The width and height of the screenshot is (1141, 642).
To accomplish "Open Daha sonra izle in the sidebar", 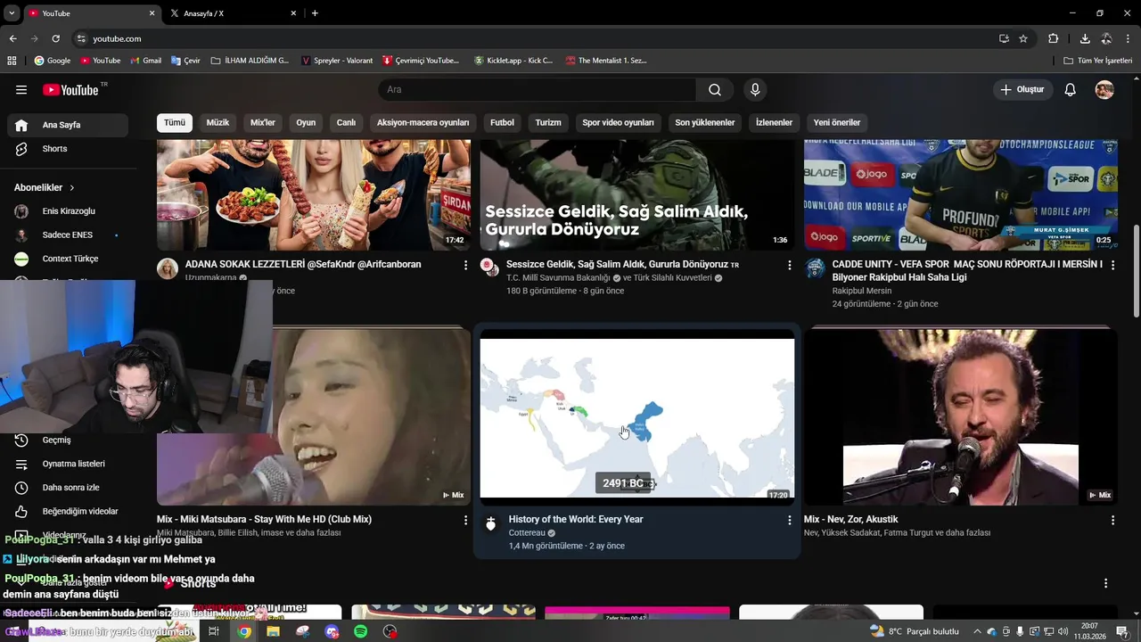I will click(x=68, y=488).
